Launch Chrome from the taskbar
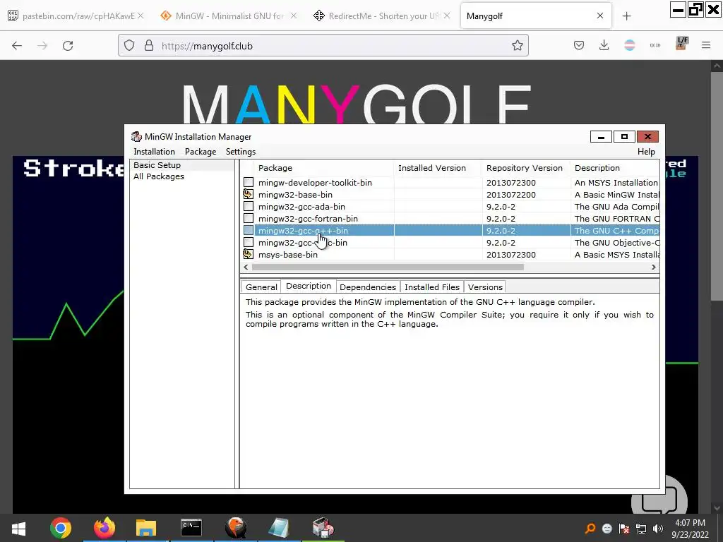Image resolution: width=723 pixels, height=542 pixels. pos(61,528)
